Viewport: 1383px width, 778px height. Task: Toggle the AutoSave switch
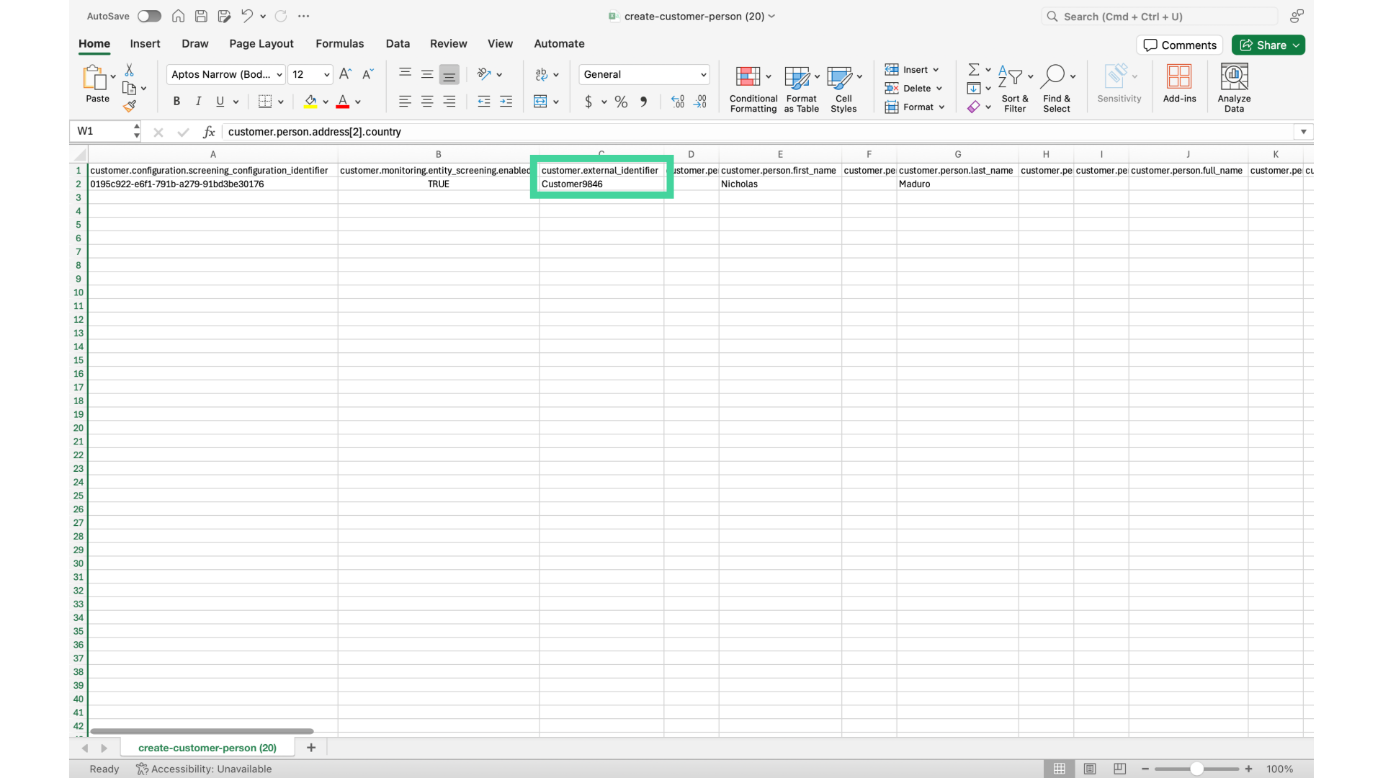click(149, 16)
